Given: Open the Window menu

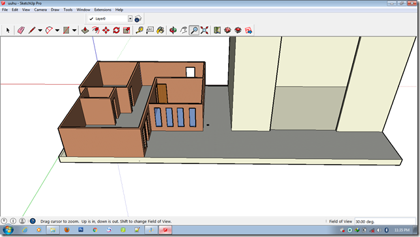Looking at the screenshot, I should pyautogui.click(x=83, y=10).
